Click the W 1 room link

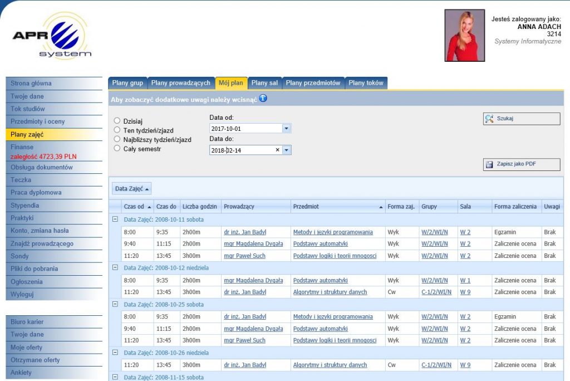click(465, 280)
